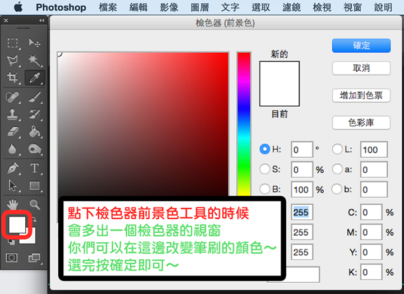Click the M magenta percent field
404x294 pixels.
pyautogui.click(x=371, y=232)
